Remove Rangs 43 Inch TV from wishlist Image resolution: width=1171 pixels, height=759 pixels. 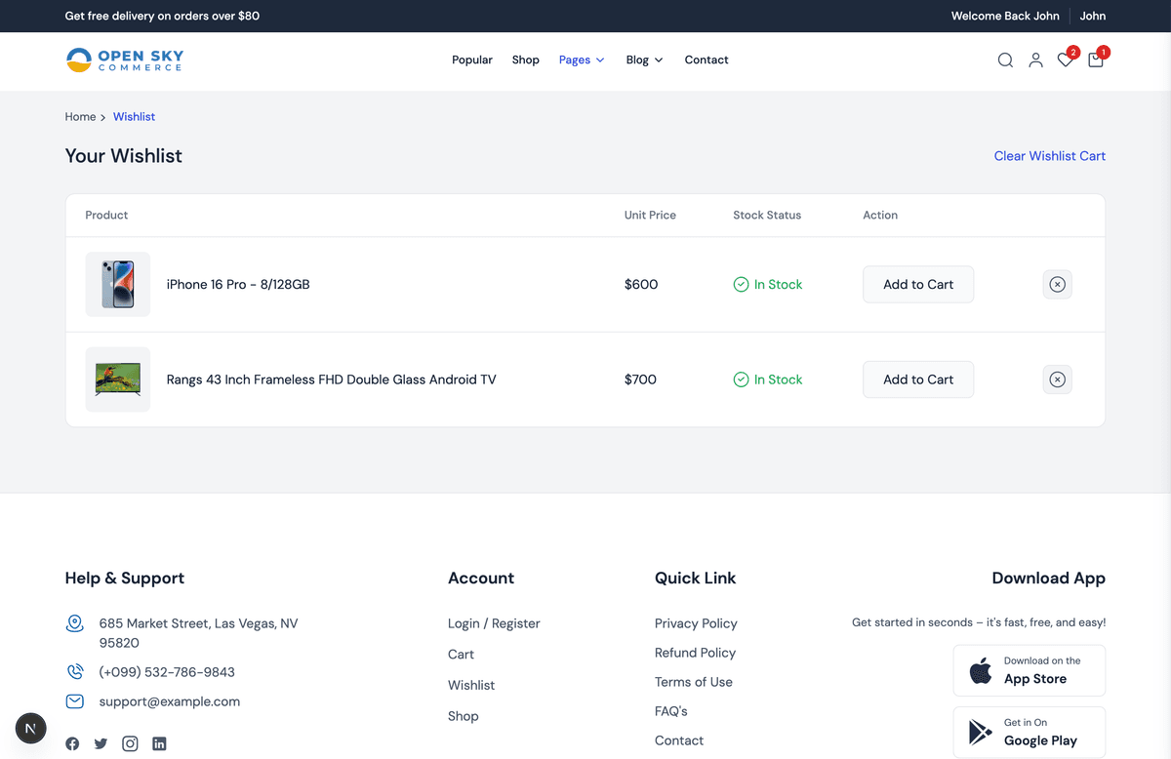point(1057,379)
